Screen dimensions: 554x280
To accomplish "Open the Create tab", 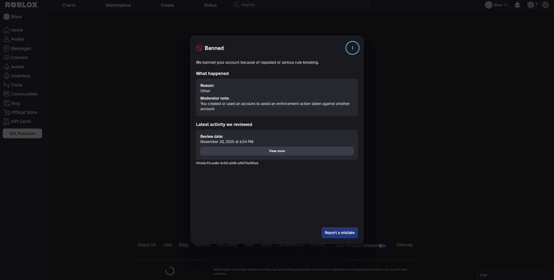I will point(168,5).
